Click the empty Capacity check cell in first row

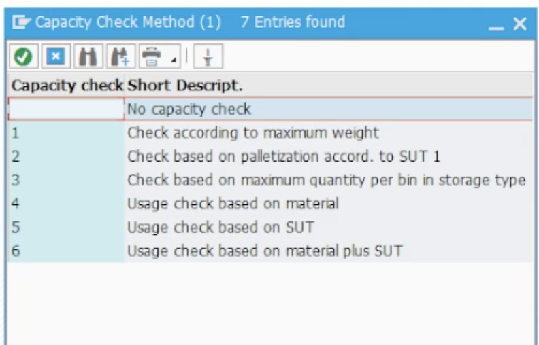67,109
